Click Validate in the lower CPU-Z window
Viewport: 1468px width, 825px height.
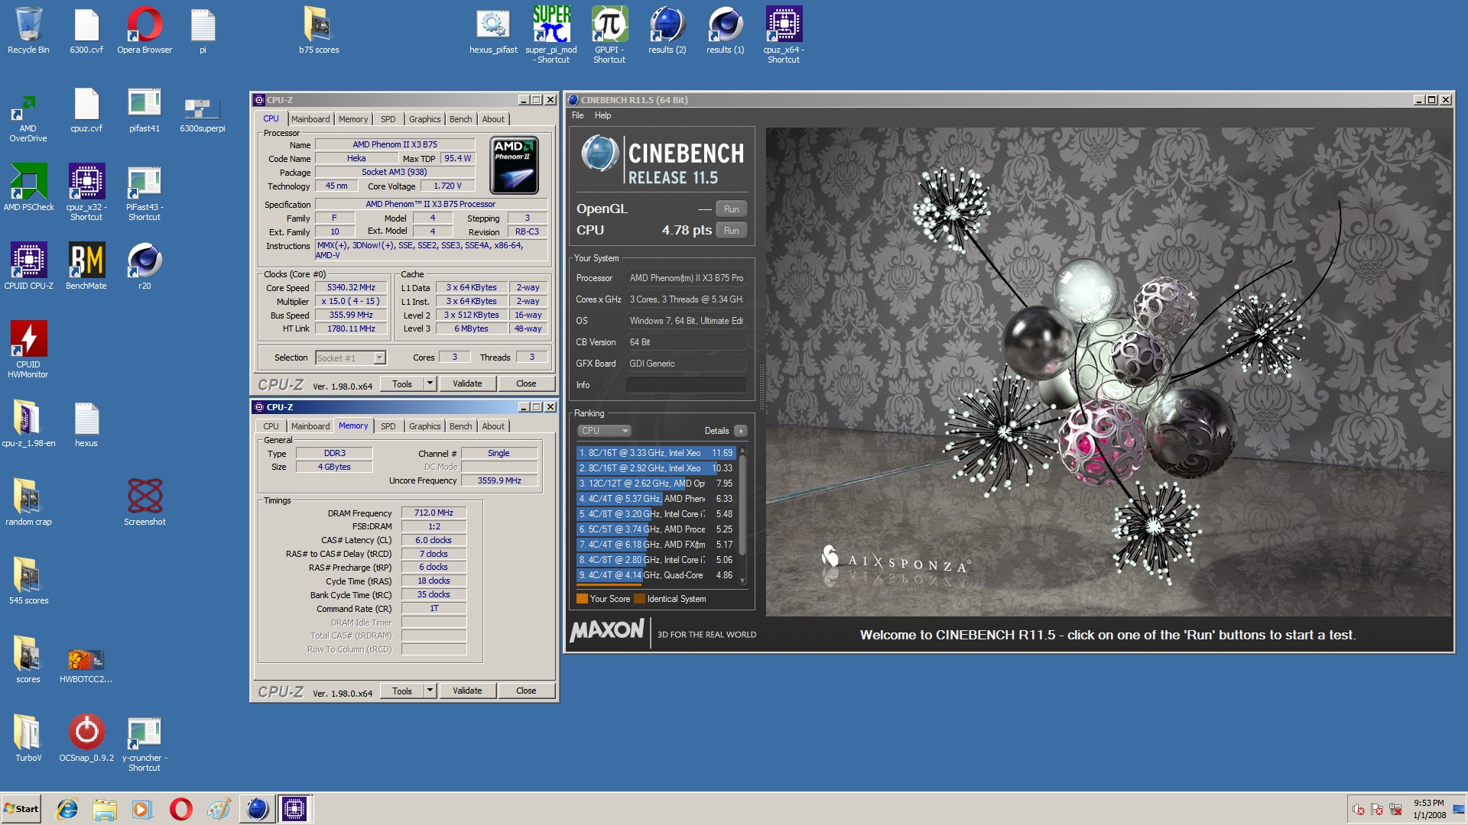pos(467,691)
